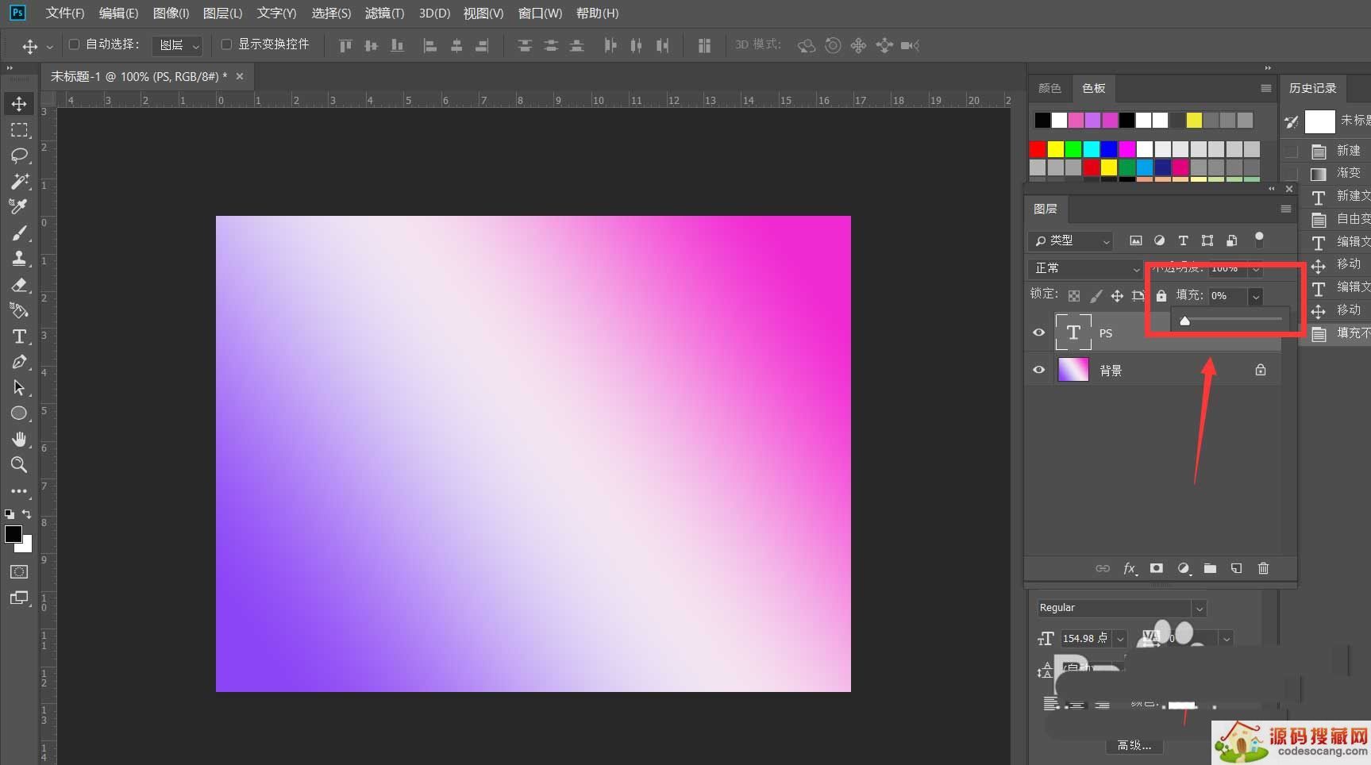The height and width of the screenshot is (765, 1371).
Task: Click the 填充 fill dropdown arrow
Action: [x=1256, y=296]
